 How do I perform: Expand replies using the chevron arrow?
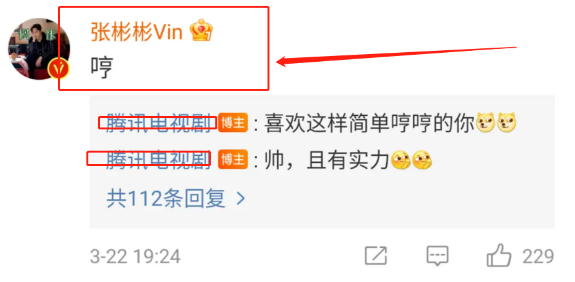click(x=240, y=198)
